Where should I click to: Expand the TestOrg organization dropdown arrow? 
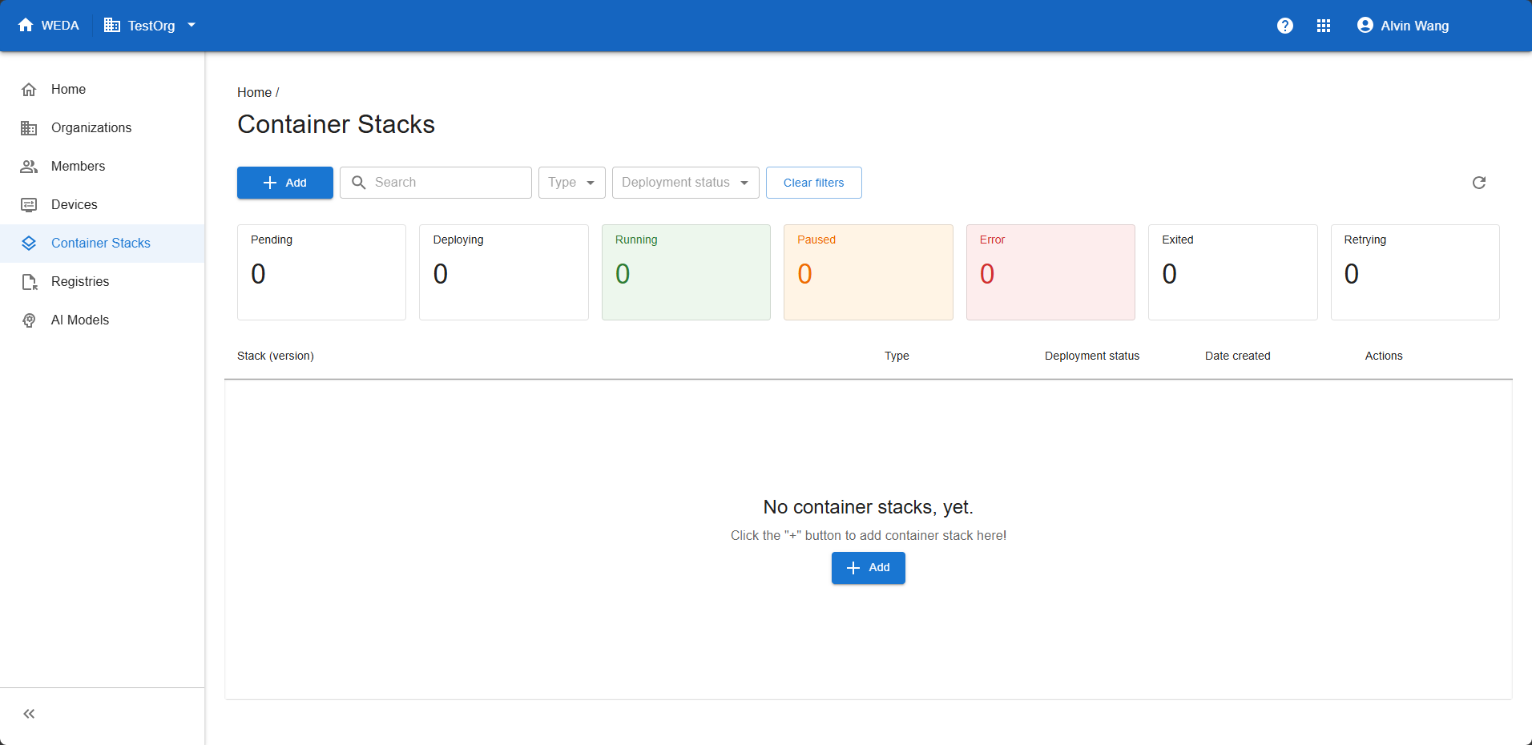click(x=191, y=25)
